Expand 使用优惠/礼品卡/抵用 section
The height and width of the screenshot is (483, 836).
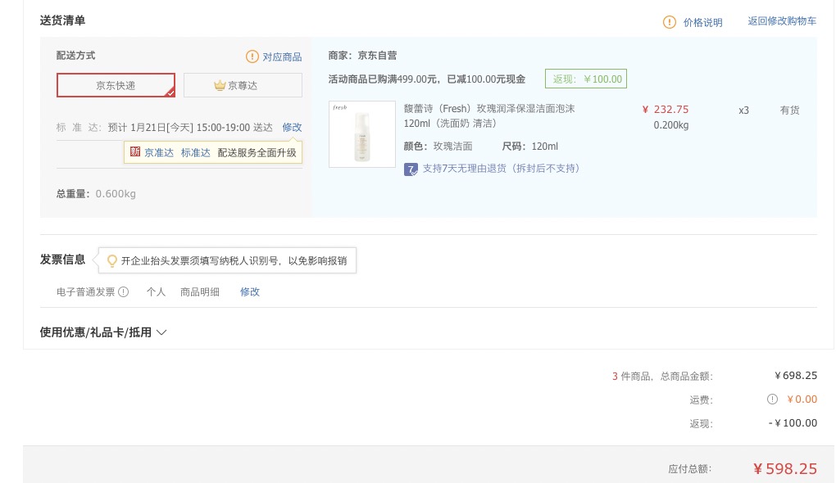pyautogui.click(x=103, y=332)
